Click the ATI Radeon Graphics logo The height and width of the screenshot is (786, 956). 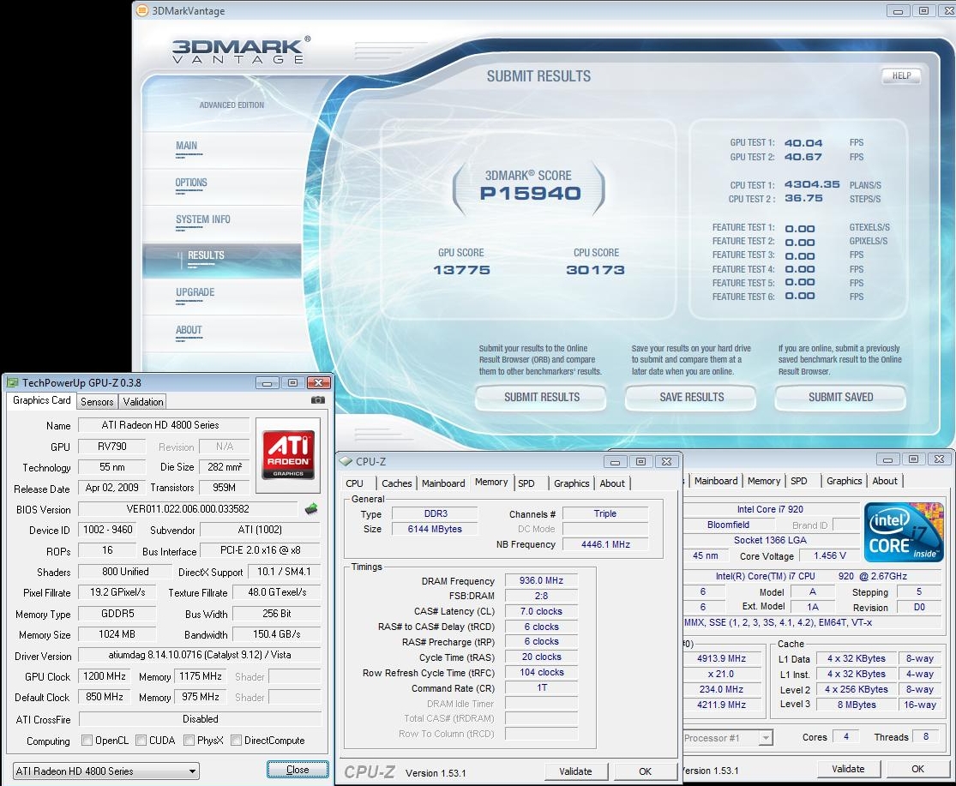(x=288, y=454)
